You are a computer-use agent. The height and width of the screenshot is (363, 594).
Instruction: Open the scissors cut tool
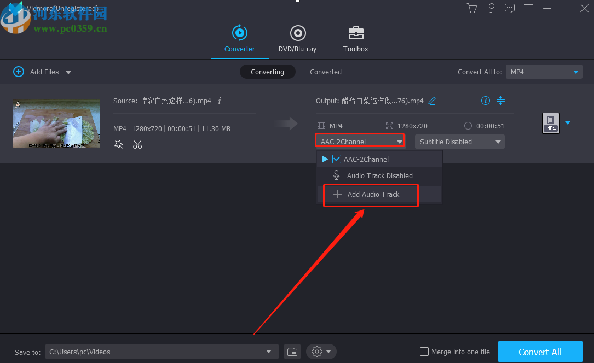point(137,144)
